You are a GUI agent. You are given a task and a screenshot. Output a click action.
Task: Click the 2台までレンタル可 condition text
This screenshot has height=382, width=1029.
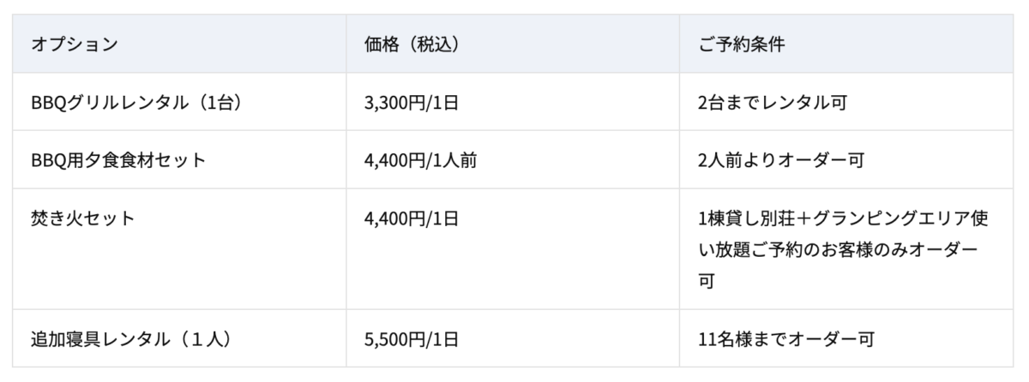coord(773,103)
